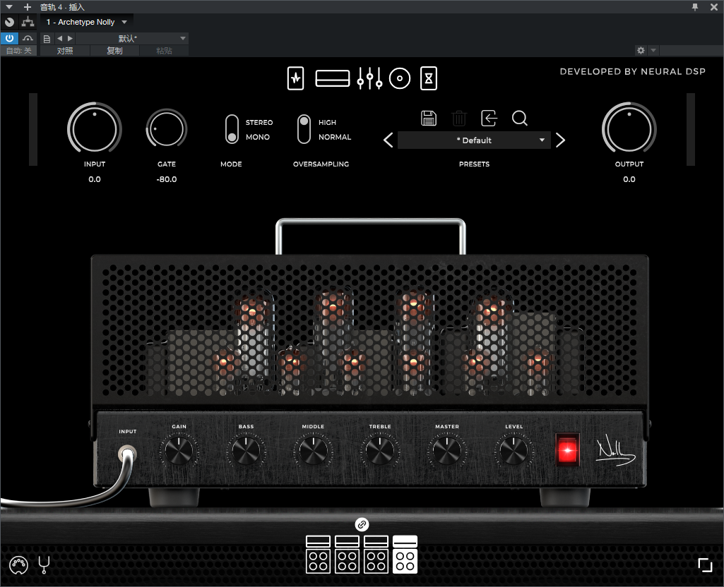Select the amplifier section icon
Image resolution: width=724 pixels, height=587 pixels.
click(333, 78)
